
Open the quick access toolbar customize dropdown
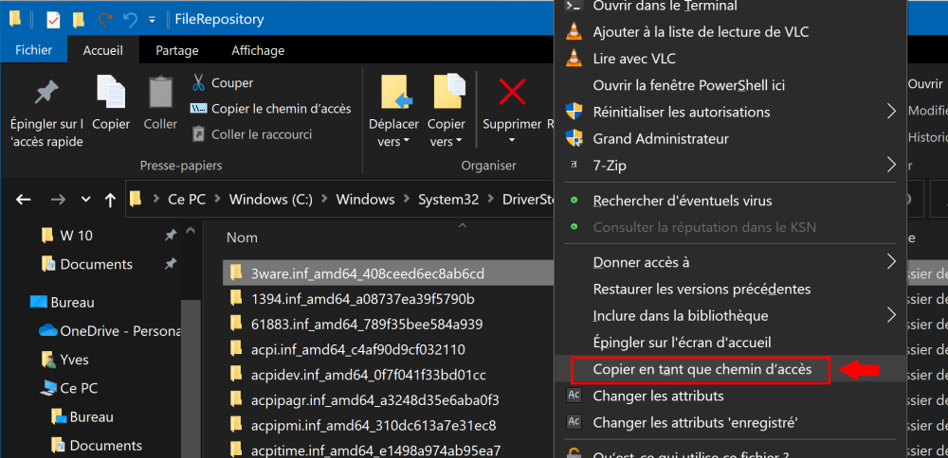(x=152, y=21)
